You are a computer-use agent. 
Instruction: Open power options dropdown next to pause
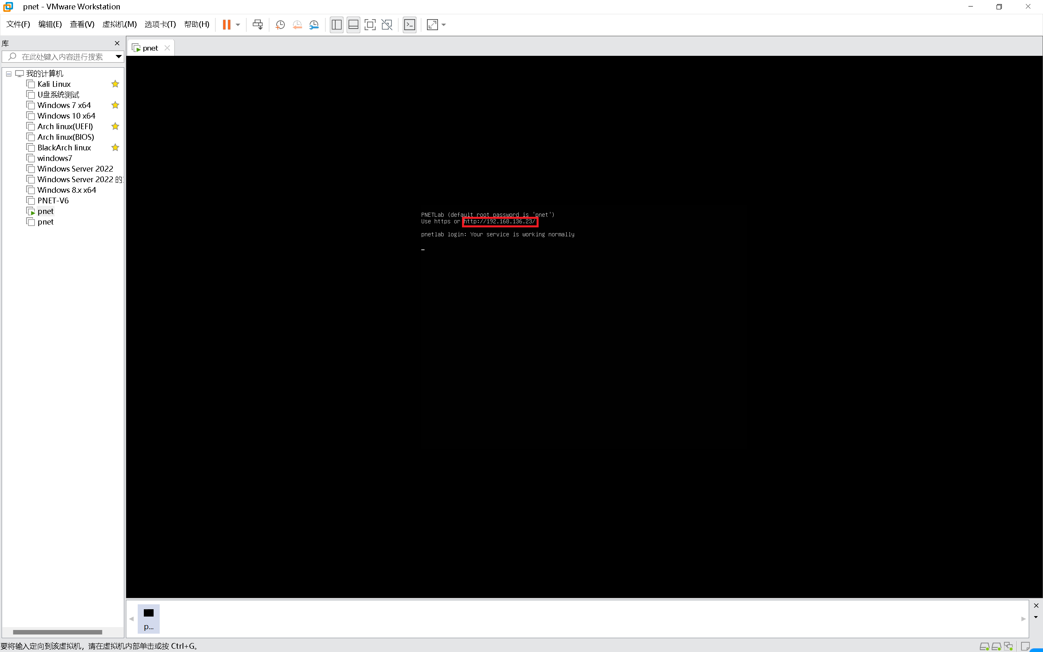tap(238, 24)
